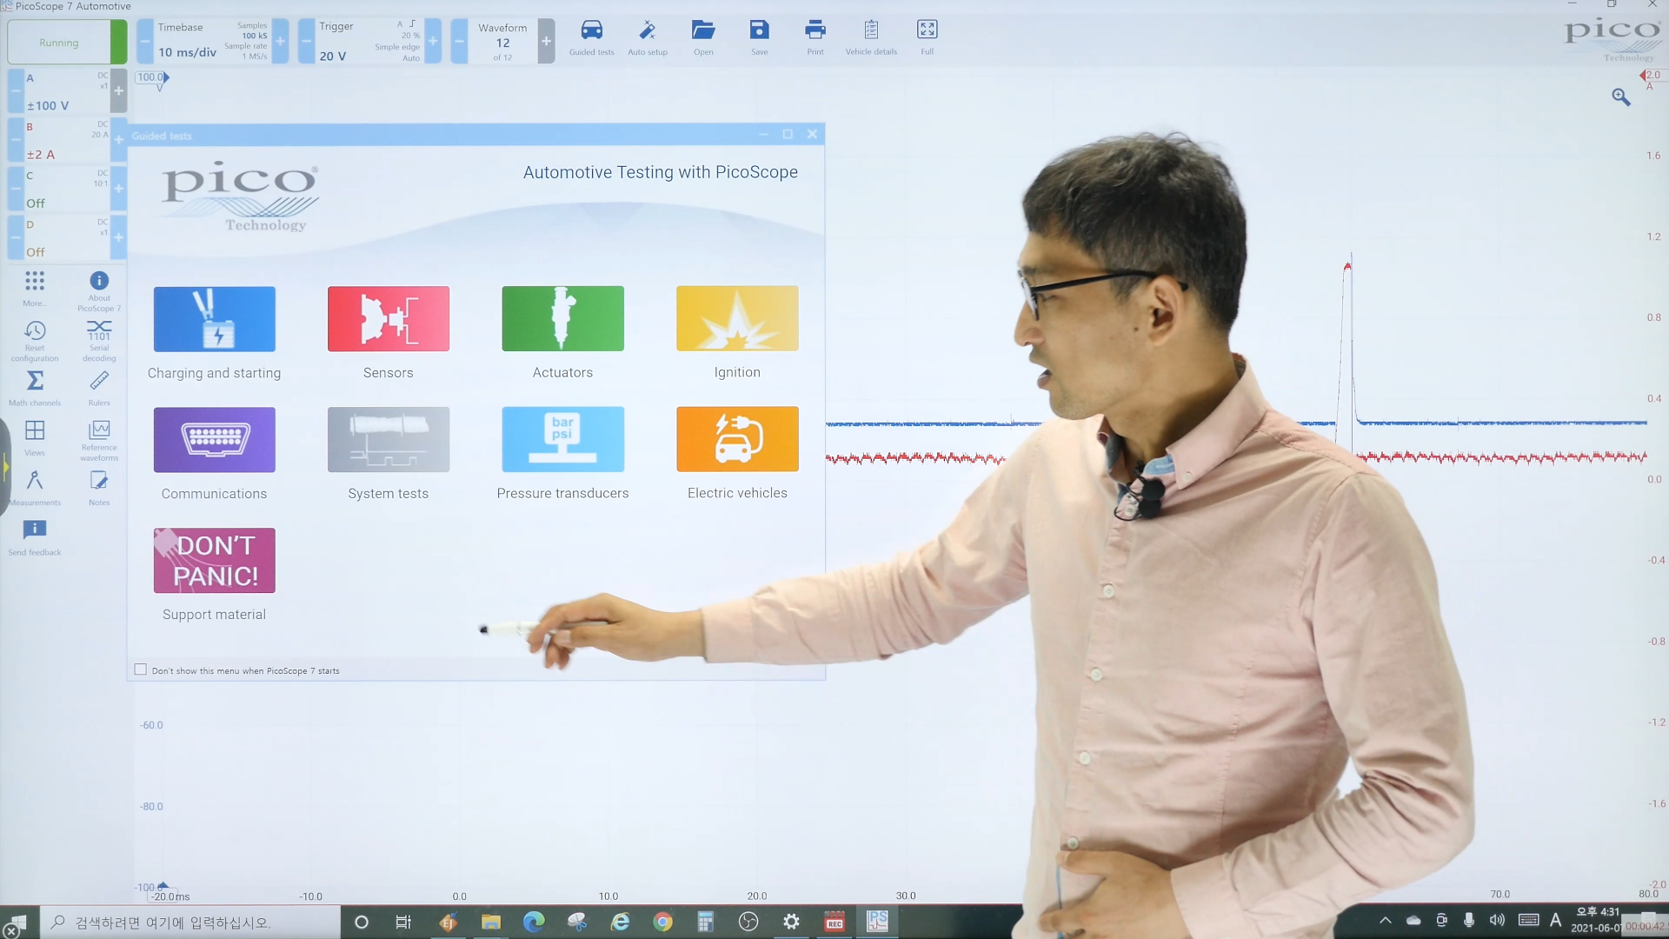Close the Guided tests dialog

click(812, 134)
